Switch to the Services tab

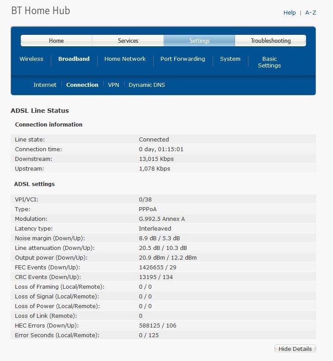tap(128, 41)
